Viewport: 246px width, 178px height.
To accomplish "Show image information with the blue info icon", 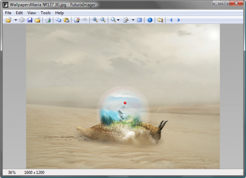I will pos(150,20).
